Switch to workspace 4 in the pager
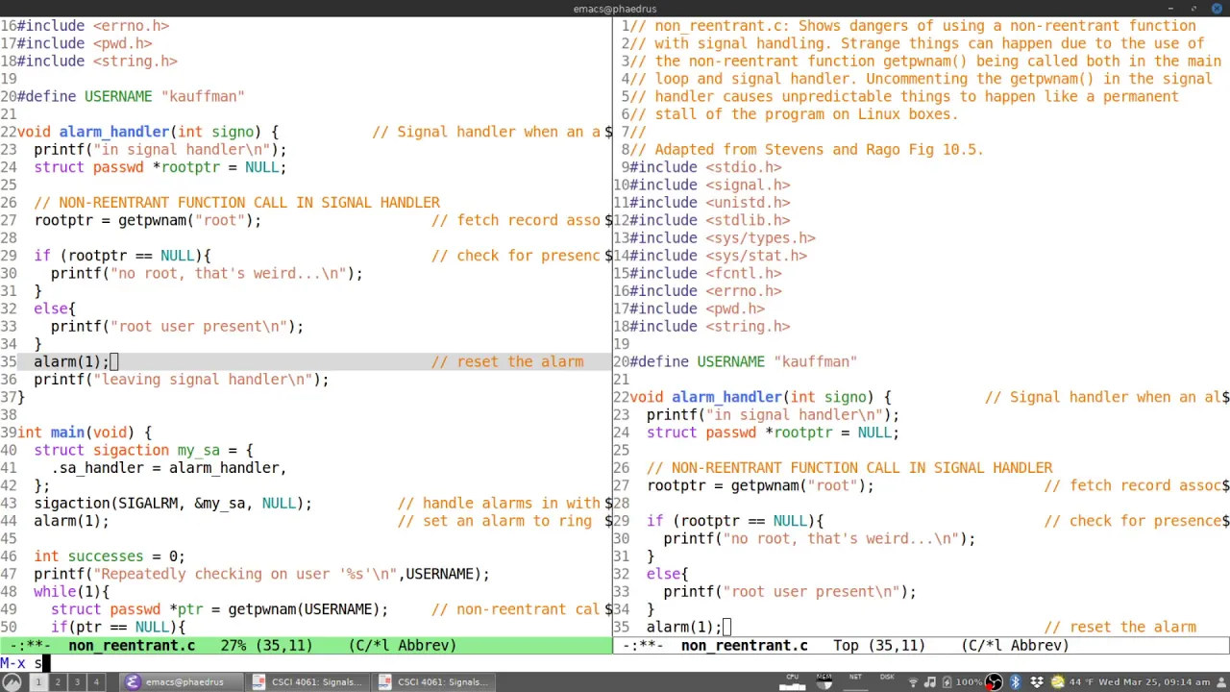Image resolution: width=1230 pixels, height=692 pixels. tap(96, 682)
